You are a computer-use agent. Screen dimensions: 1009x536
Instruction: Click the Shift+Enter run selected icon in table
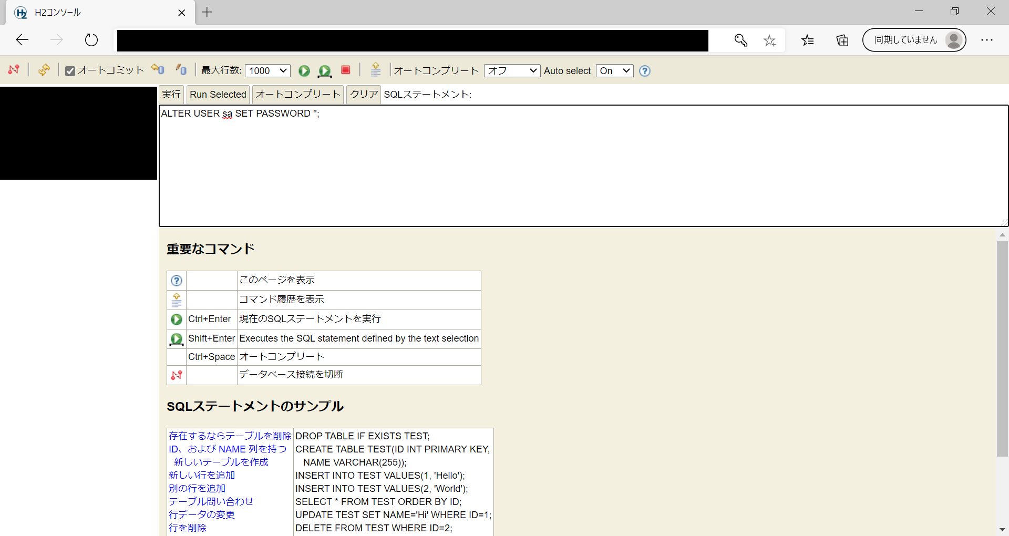click(x=177, y=339)
